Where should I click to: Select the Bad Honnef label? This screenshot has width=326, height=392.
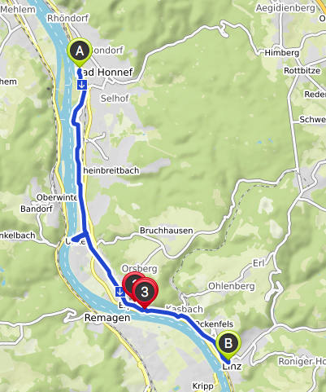pos(106,73)
